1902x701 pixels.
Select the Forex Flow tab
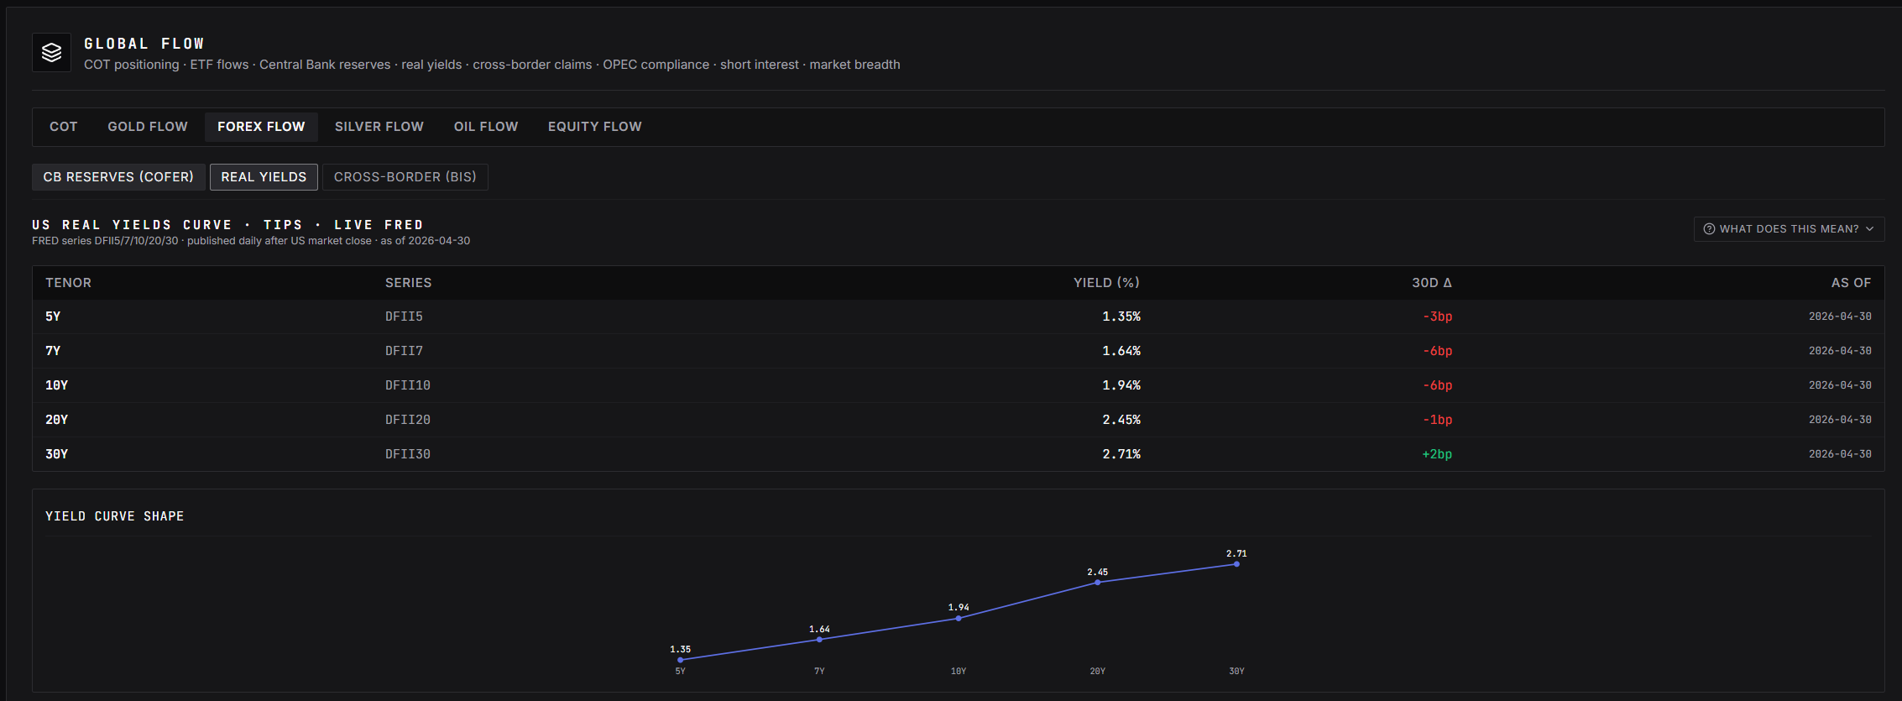(x=261, y=127)
